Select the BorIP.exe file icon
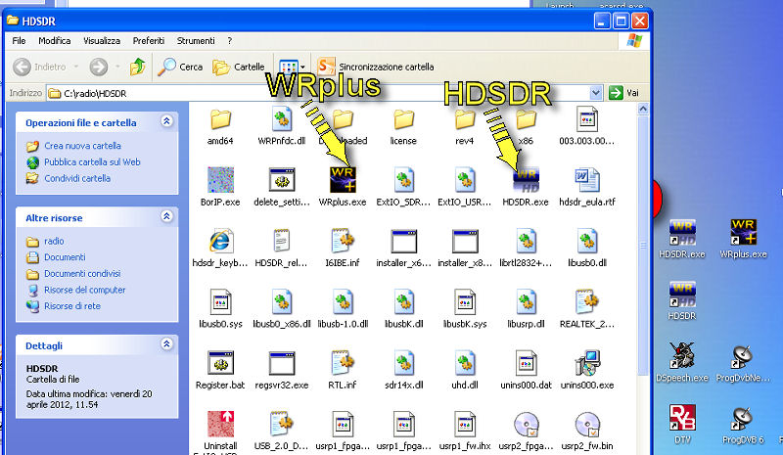 point(220,180)
